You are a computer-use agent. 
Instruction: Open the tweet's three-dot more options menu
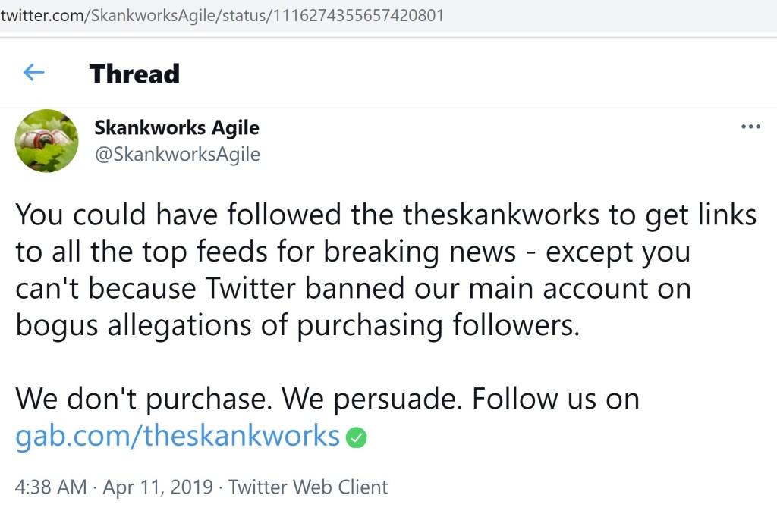click(x=750, y=127)
